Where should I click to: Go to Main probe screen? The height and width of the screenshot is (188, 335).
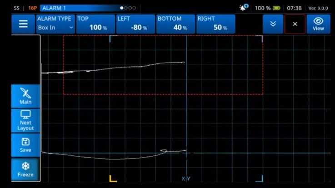coord(25,96)
